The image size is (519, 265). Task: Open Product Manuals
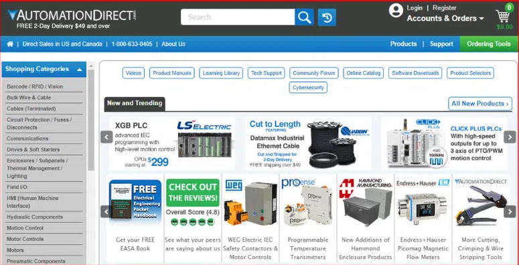tap(172, 73)
